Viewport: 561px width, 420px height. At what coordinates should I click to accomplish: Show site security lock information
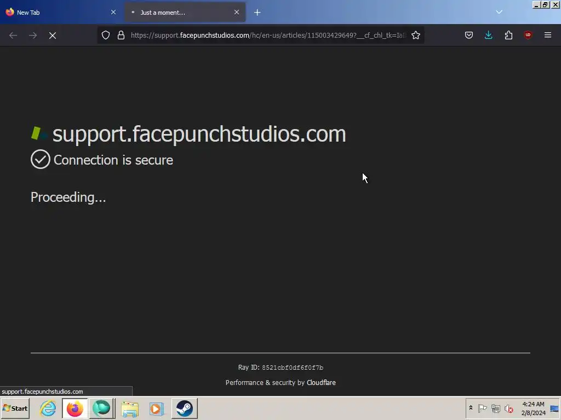[x=121, y=35]
